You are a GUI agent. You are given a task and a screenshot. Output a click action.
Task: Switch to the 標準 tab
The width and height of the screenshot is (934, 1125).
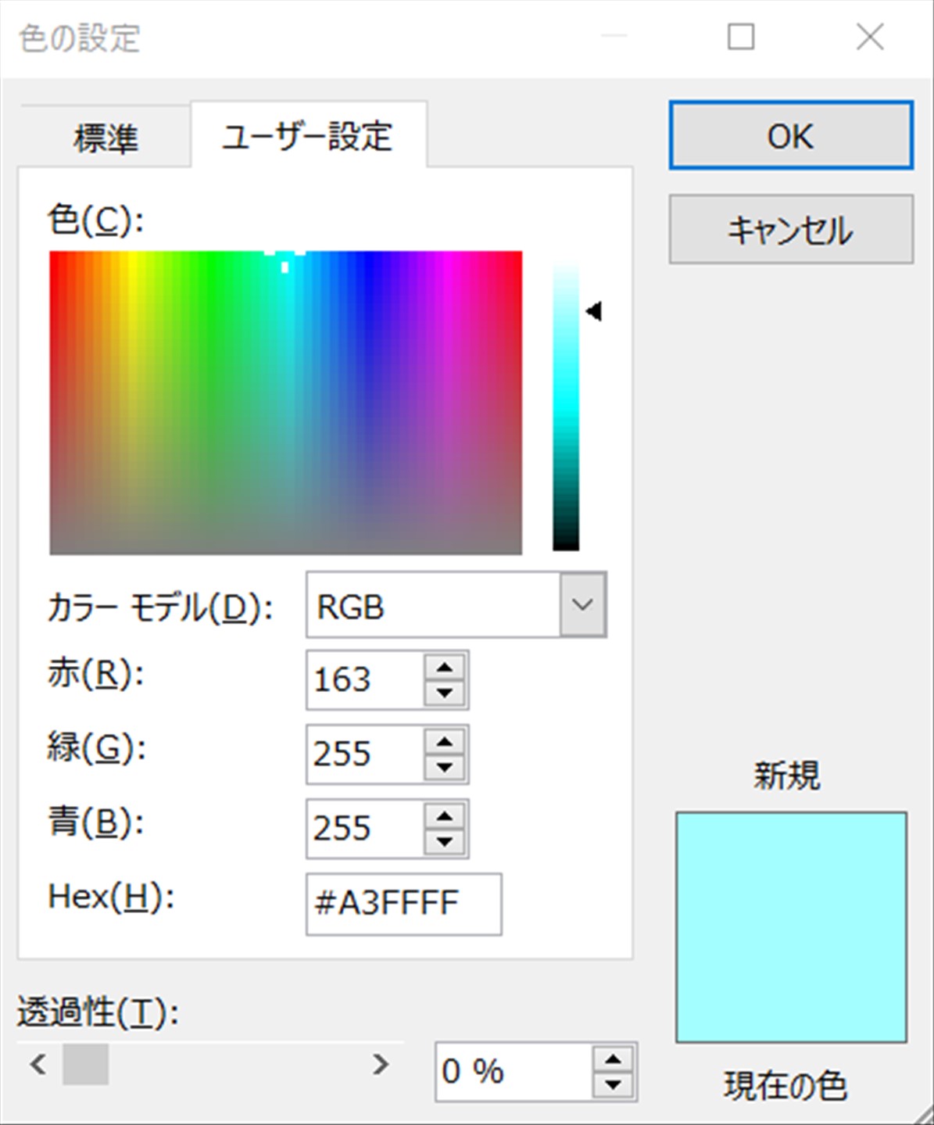105,138
